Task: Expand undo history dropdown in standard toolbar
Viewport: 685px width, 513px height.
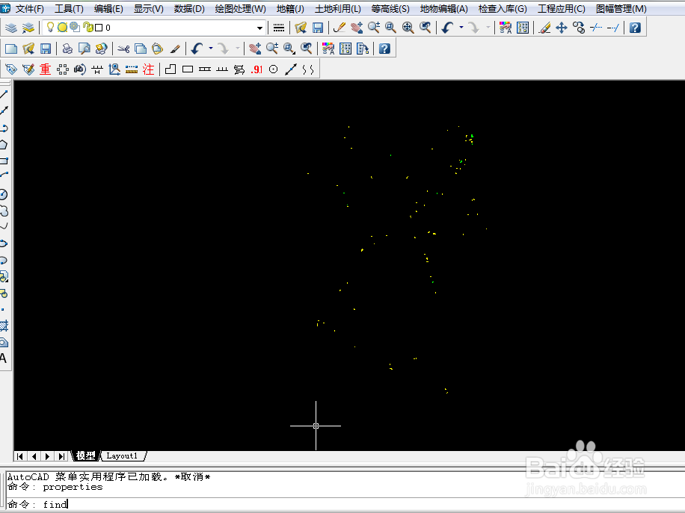Action: click(x=211, y=48)
